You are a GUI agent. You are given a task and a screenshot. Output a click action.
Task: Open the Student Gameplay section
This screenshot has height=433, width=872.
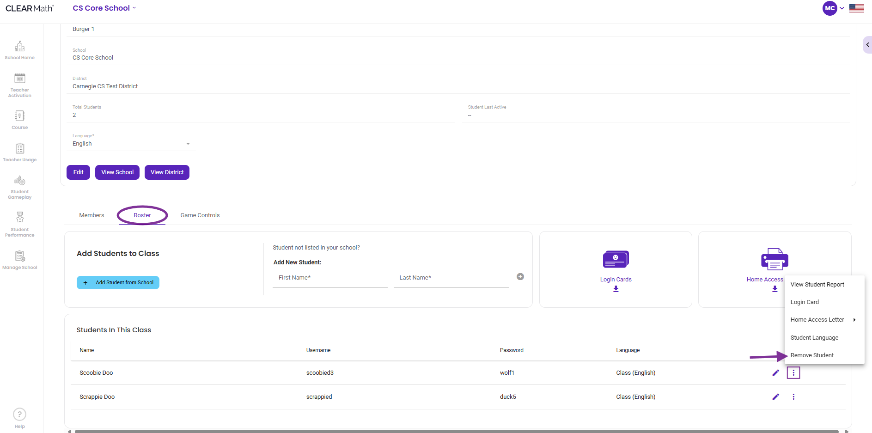point(19,188)
